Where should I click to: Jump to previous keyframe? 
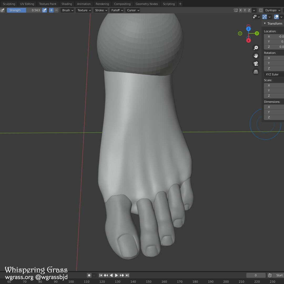(x=106, y=275)
